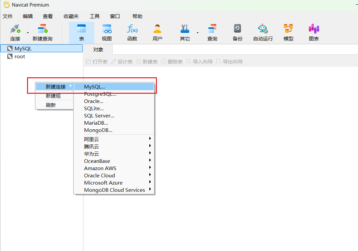
Task: Choose New Connection (新建连接) in context menu
Action: (55, 87)
